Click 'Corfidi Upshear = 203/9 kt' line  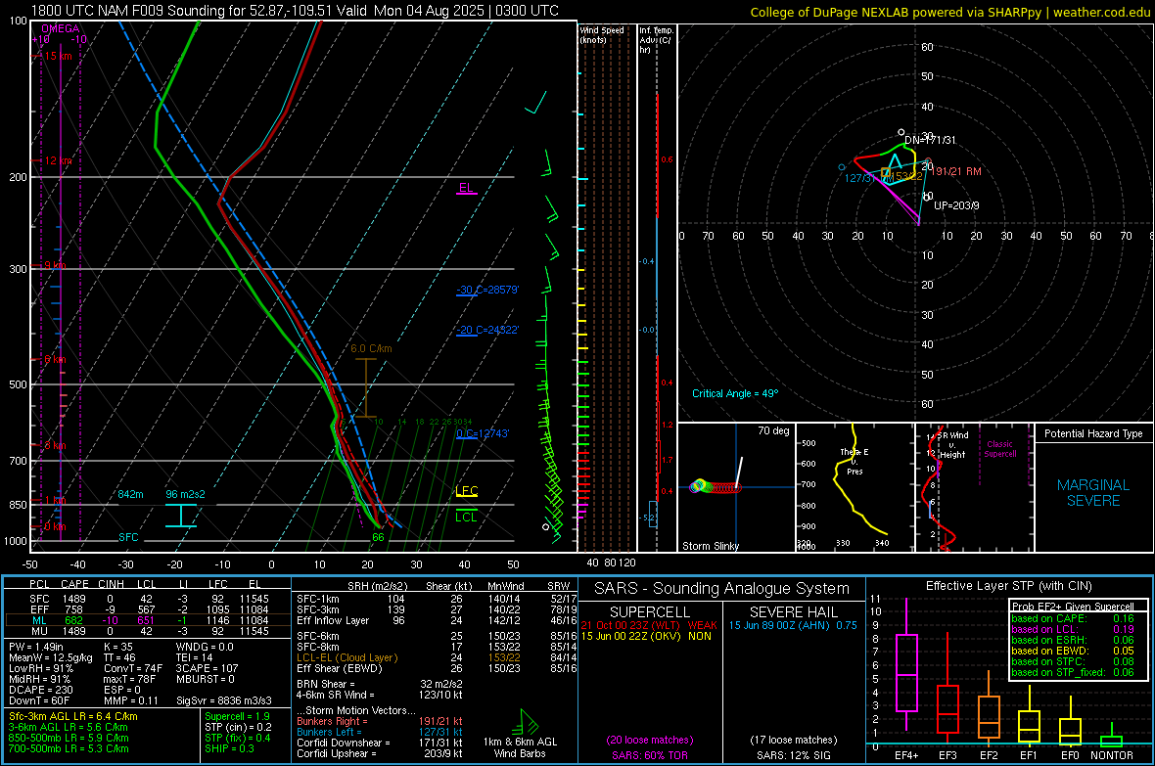pyautogui.click(x=380, y=753)
